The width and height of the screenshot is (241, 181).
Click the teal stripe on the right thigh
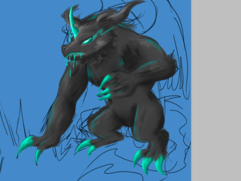tap(136, 121)
